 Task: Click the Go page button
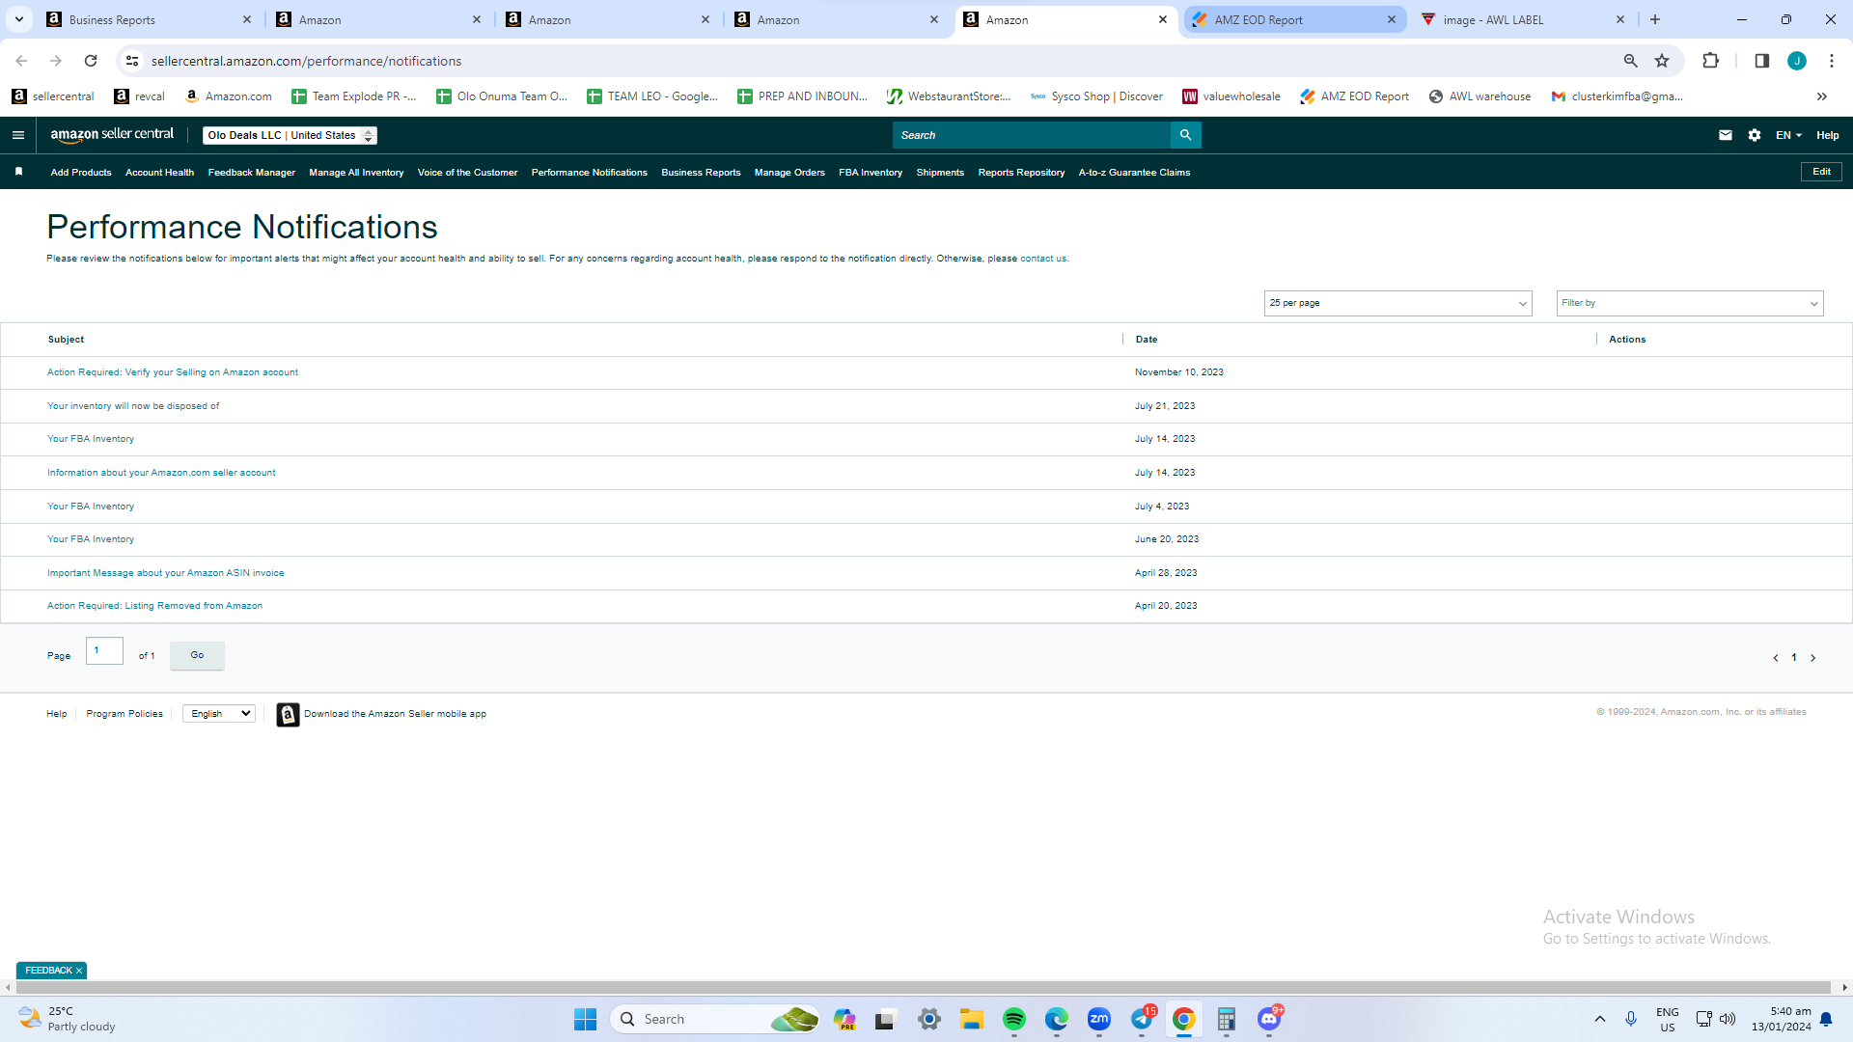(197, 655)
